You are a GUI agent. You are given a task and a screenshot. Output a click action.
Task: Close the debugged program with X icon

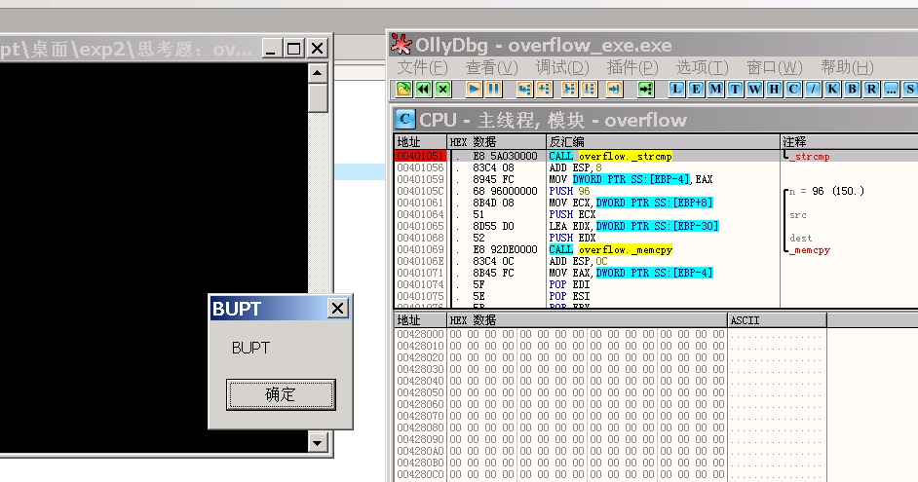tap(443, 89)
